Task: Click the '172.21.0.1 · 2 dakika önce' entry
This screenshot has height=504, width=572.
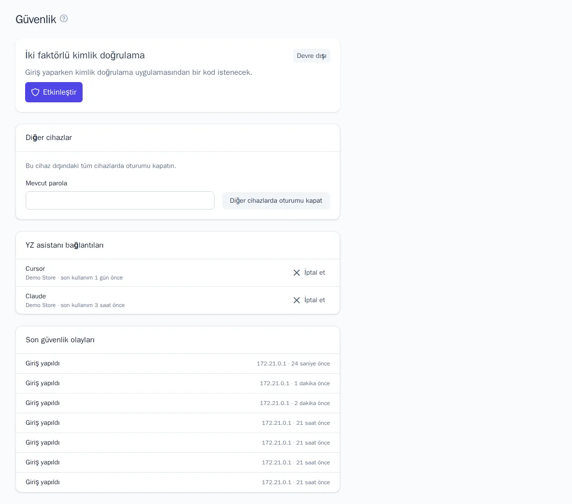Action: coord(295,403)
